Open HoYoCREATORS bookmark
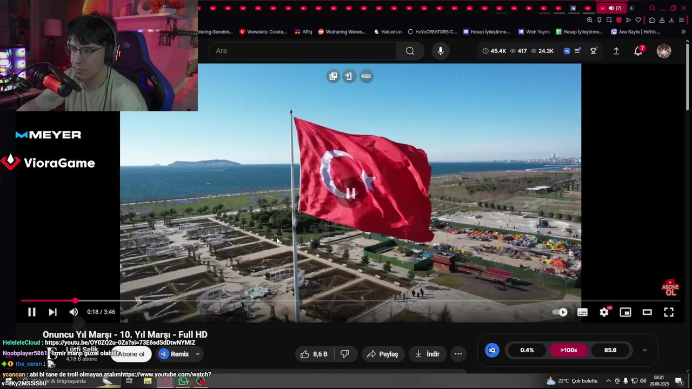 coord(432,32)
